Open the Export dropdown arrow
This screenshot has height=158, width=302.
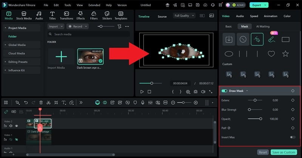[265, 5]
